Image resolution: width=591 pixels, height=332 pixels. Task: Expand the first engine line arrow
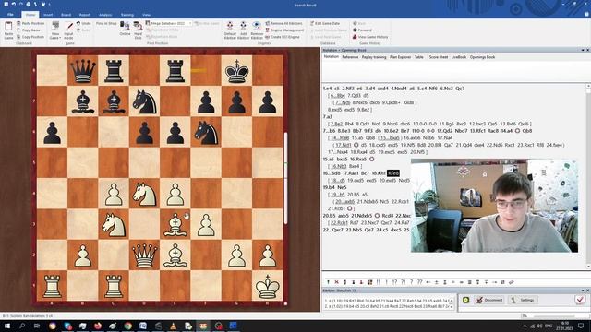pyautogui.click(x=452, y=301)
